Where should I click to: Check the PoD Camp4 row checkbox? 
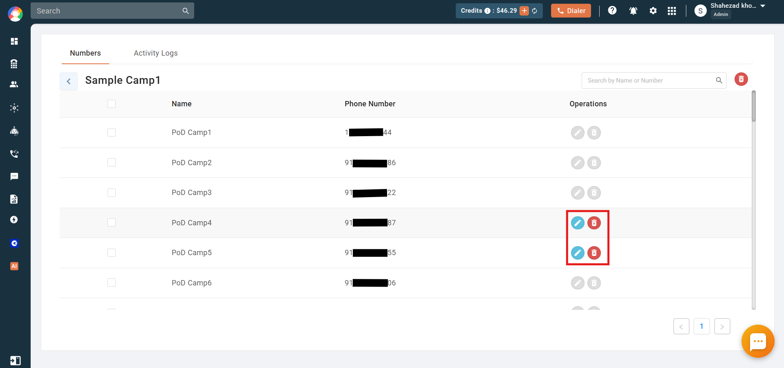(x=112, y=222)
